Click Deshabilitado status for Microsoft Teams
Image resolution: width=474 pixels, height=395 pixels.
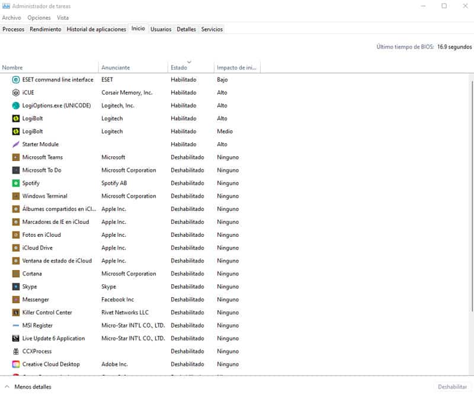click(187, 158)
